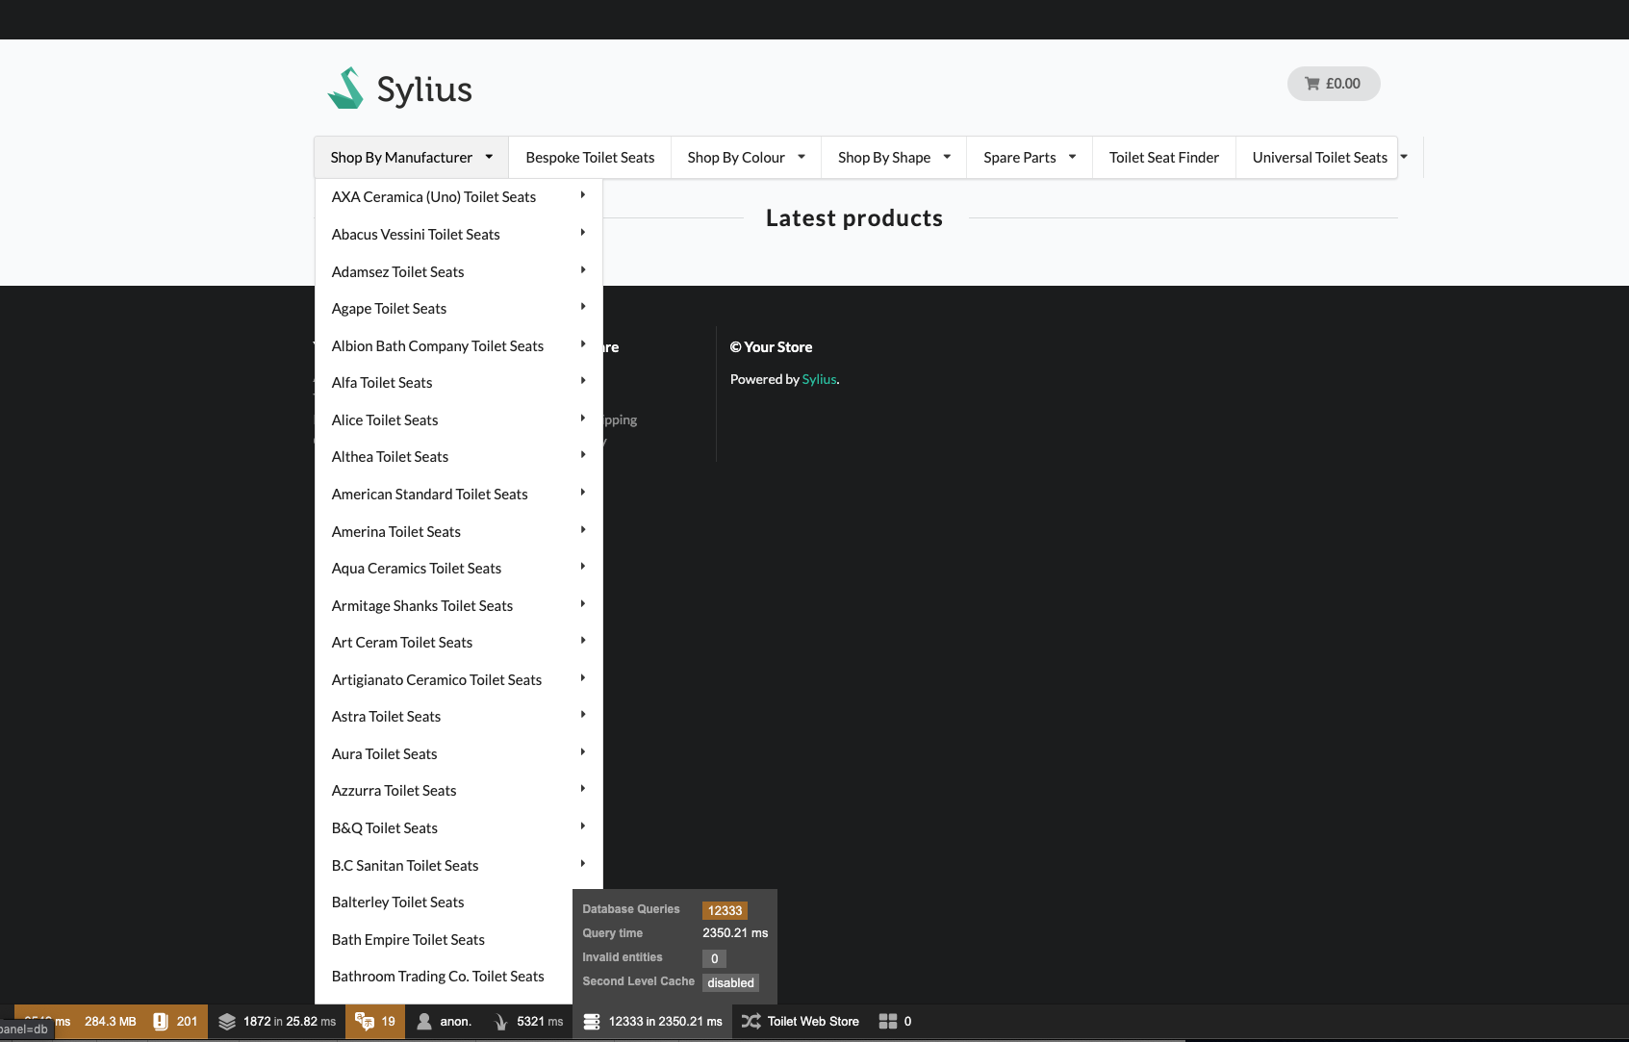Open the logs panel via exclamation icon
This screenshot has width=1629, height=1042.
pyautogui.click(x=160, y=1021)
